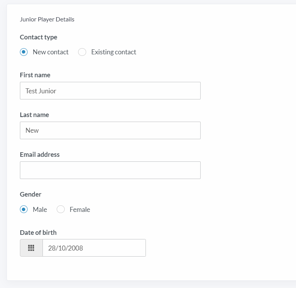Click the 'Male' option label text

pyautogui.click(x=40, y=210)
